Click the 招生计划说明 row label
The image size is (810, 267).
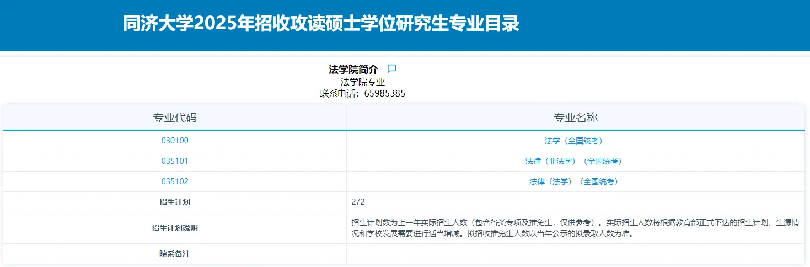click(x=175, y=228)
